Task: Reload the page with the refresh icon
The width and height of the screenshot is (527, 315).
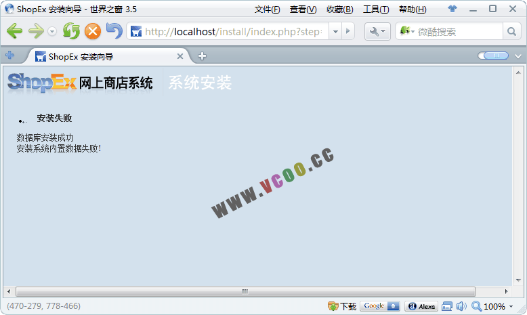Action: [70, 31]
